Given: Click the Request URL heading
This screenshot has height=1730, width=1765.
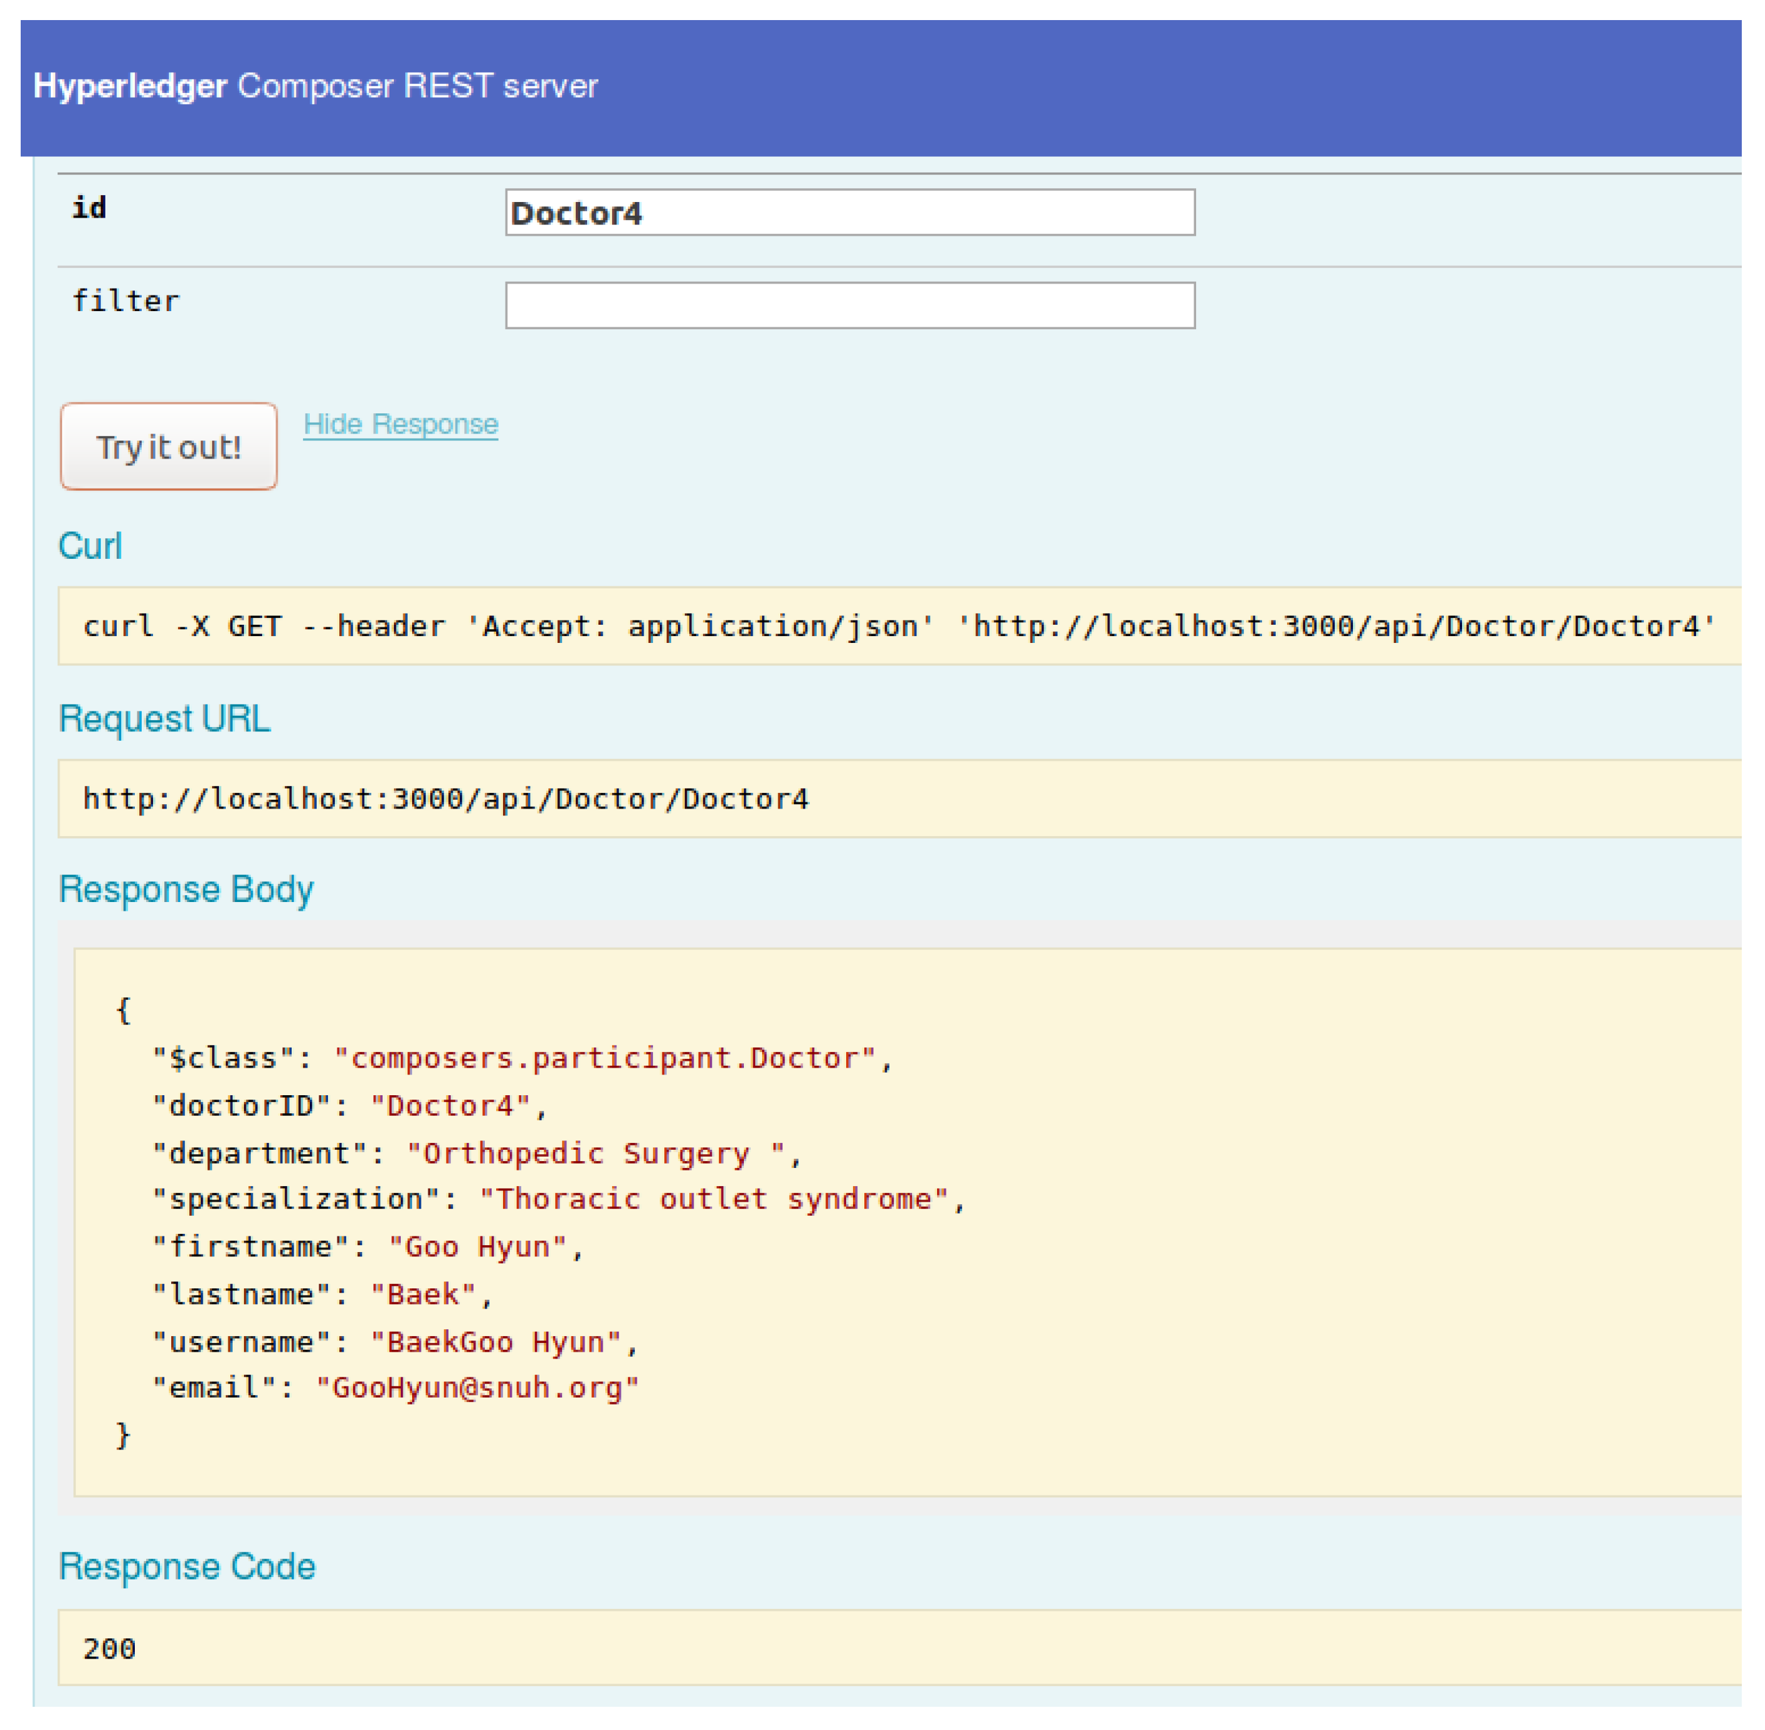Looking at the screenshot, I should click(164, 719).
